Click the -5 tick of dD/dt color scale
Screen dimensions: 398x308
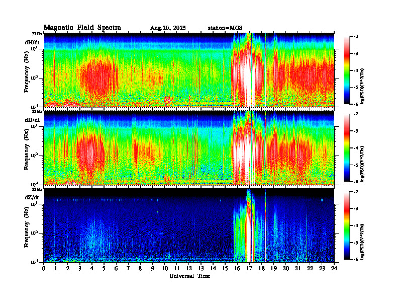pyautogui.click(x=356, y=165)
